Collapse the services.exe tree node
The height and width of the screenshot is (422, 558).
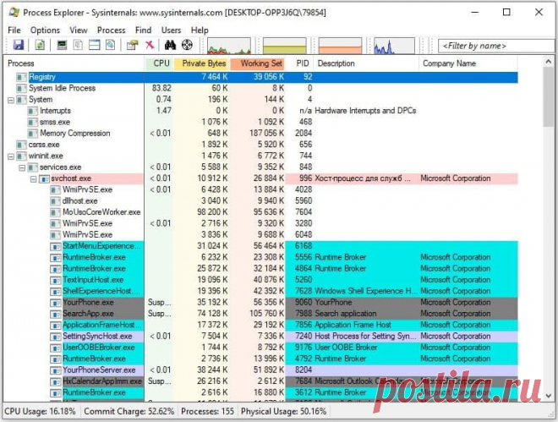pyautogui.click(x=22, y=167)
